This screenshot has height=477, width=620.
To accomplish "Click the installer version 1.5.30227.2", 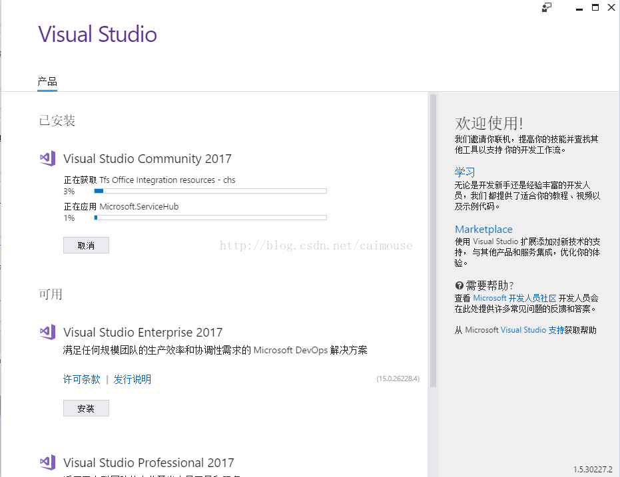I will [x=593, y=469].
